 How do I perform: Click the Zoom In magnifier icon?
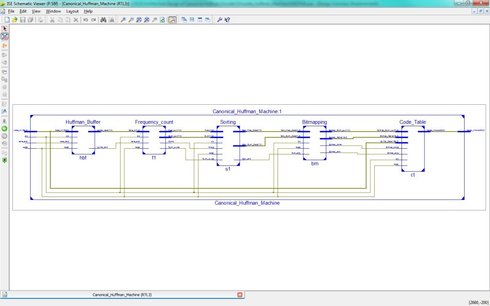[x=123, y=20]
